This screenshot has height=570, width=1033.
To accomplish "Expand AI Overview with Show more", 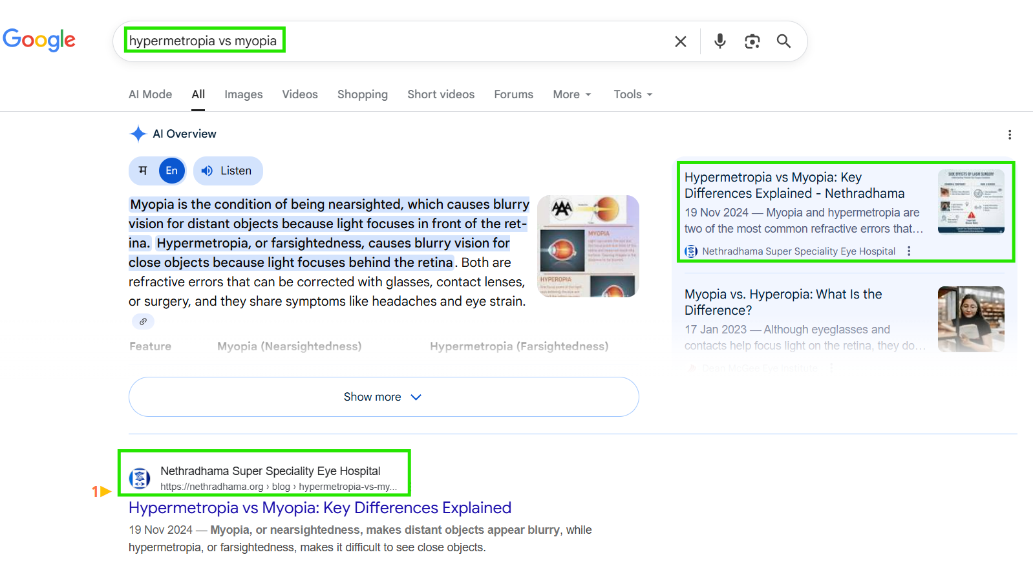I will [383, 397].
